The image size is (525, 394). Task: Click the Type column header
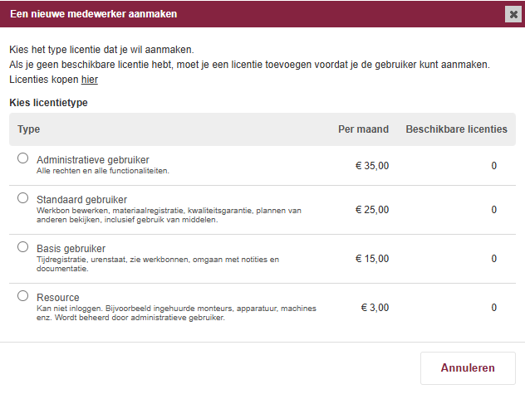tap(29, 129)
